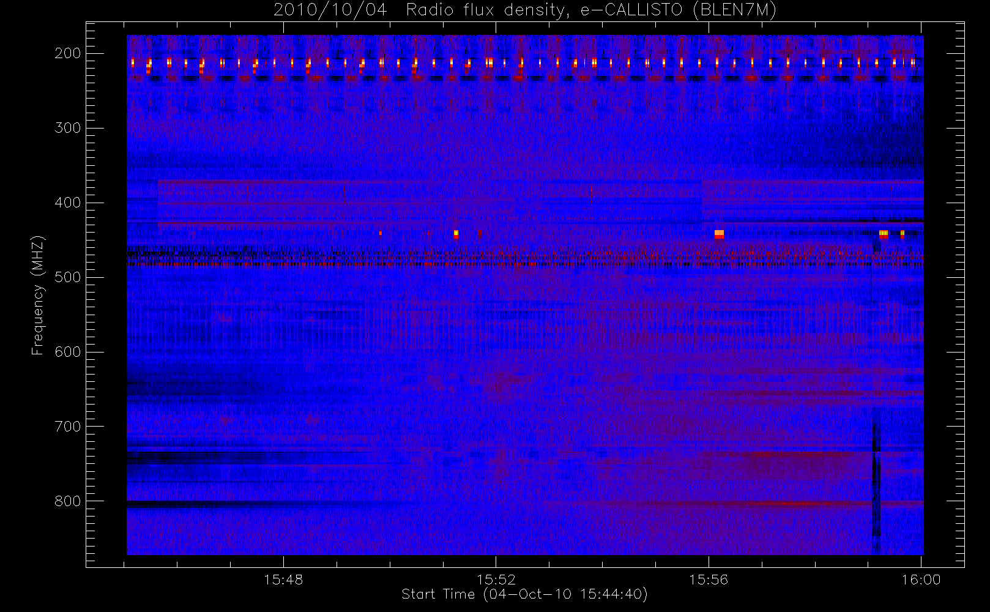The width and height of the screenshot is (990, 612).
Task: Click the bright burst near 15:56 at 445 MHz
Action: pyautogui.click(x=719, y=234)
